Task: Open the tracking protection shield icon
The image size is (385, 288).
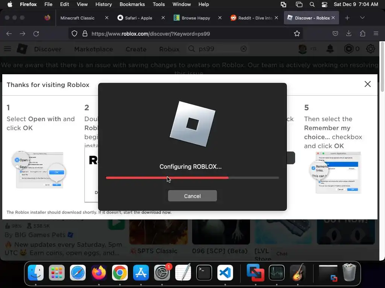Action: coord(74,33)
